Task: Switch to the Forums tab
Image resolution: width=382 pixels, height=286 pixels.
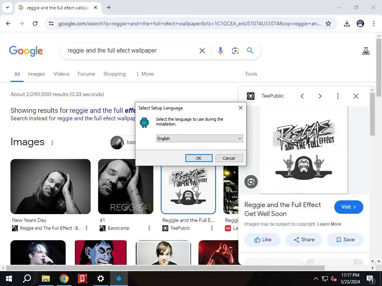Action: 86,74
